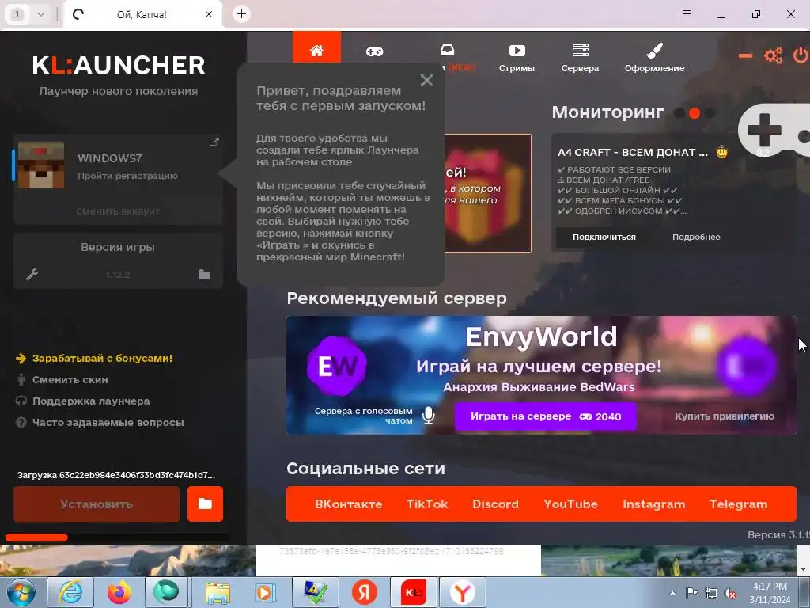Click Зарабатывай с бонусами!
810x608 pixels.
click(102, 358)
